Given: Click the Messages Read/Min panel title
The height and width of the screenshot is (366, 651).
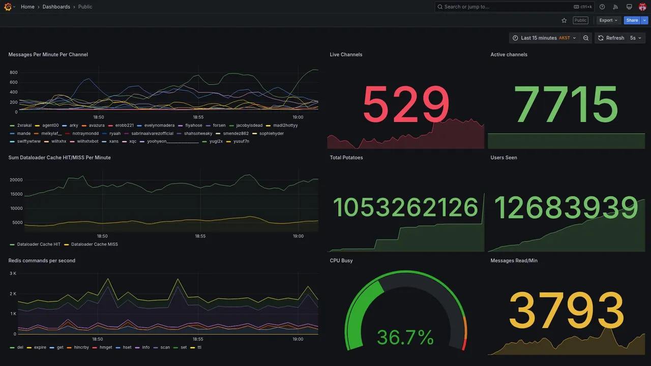Looking at the screenshot, I should click(x=514, y=261).
